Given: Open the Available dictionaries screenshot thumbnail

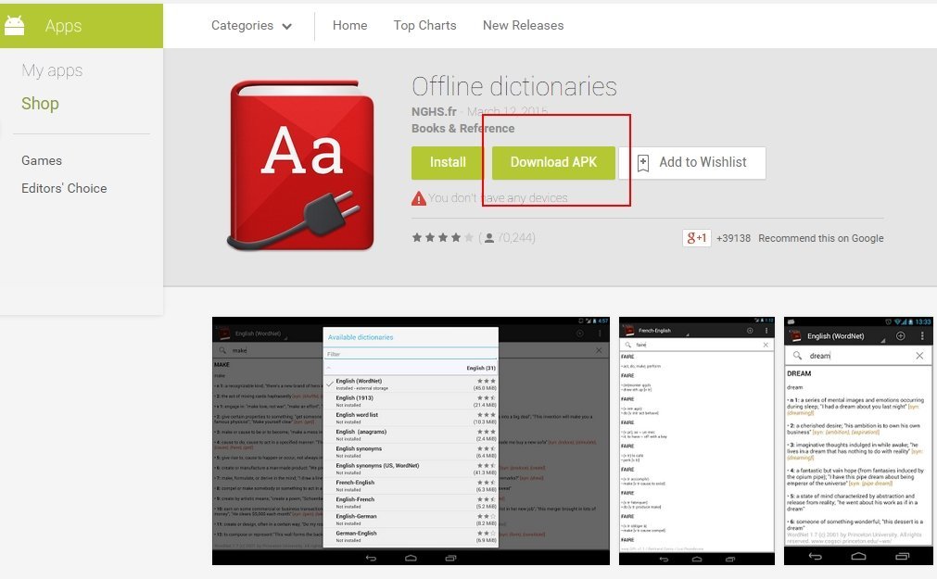Looking at the screenshot, I should click(x=412, y=441).
